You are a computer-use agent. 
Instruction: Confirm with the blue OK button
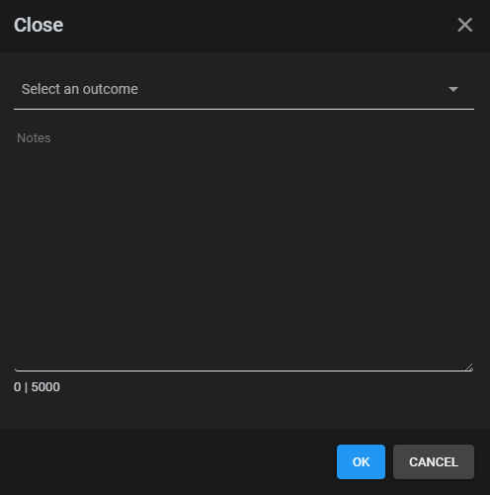(x=361, y=461)
